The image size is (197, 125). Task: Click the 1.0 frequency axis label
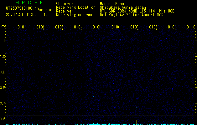coord(3,57)
